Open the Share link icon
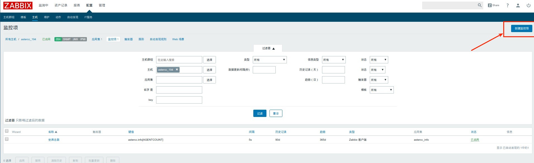 (x=494, y=5)
